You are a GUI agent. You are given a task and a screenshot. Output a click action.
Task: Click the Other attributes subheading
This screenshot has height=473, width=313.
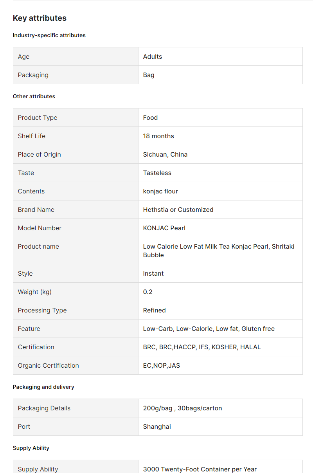34,96
